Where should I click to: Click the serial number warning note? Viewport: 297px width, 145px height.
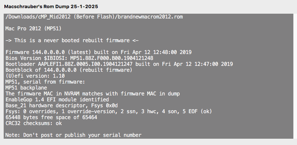[73, 135]
